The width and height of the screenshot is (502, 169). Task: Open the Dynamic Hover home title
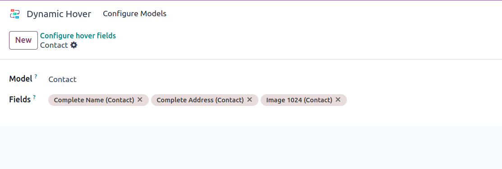[59, 14]
